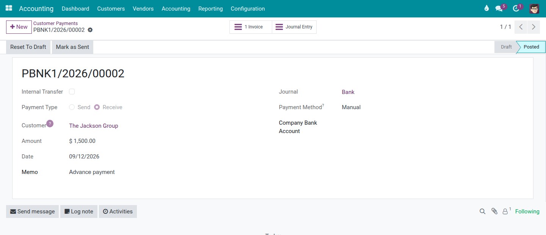Click Log note in chatter

[x=79, y=211]
